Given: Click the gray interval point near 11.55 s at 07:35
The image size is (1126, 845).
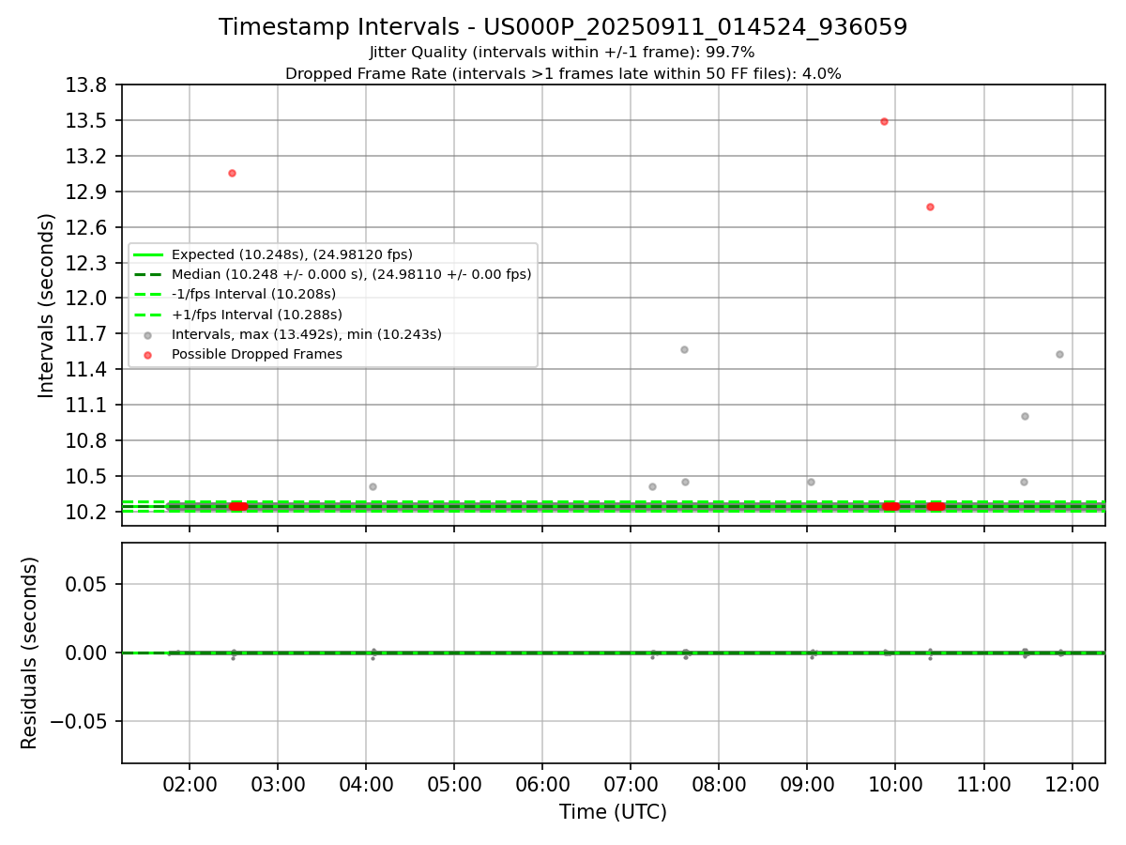Looking at the screenshot, I should pos(684,349).
